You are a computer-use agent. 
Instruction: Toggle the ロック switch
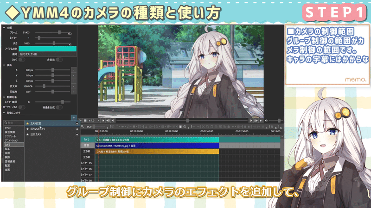click(x=22, y=60)
